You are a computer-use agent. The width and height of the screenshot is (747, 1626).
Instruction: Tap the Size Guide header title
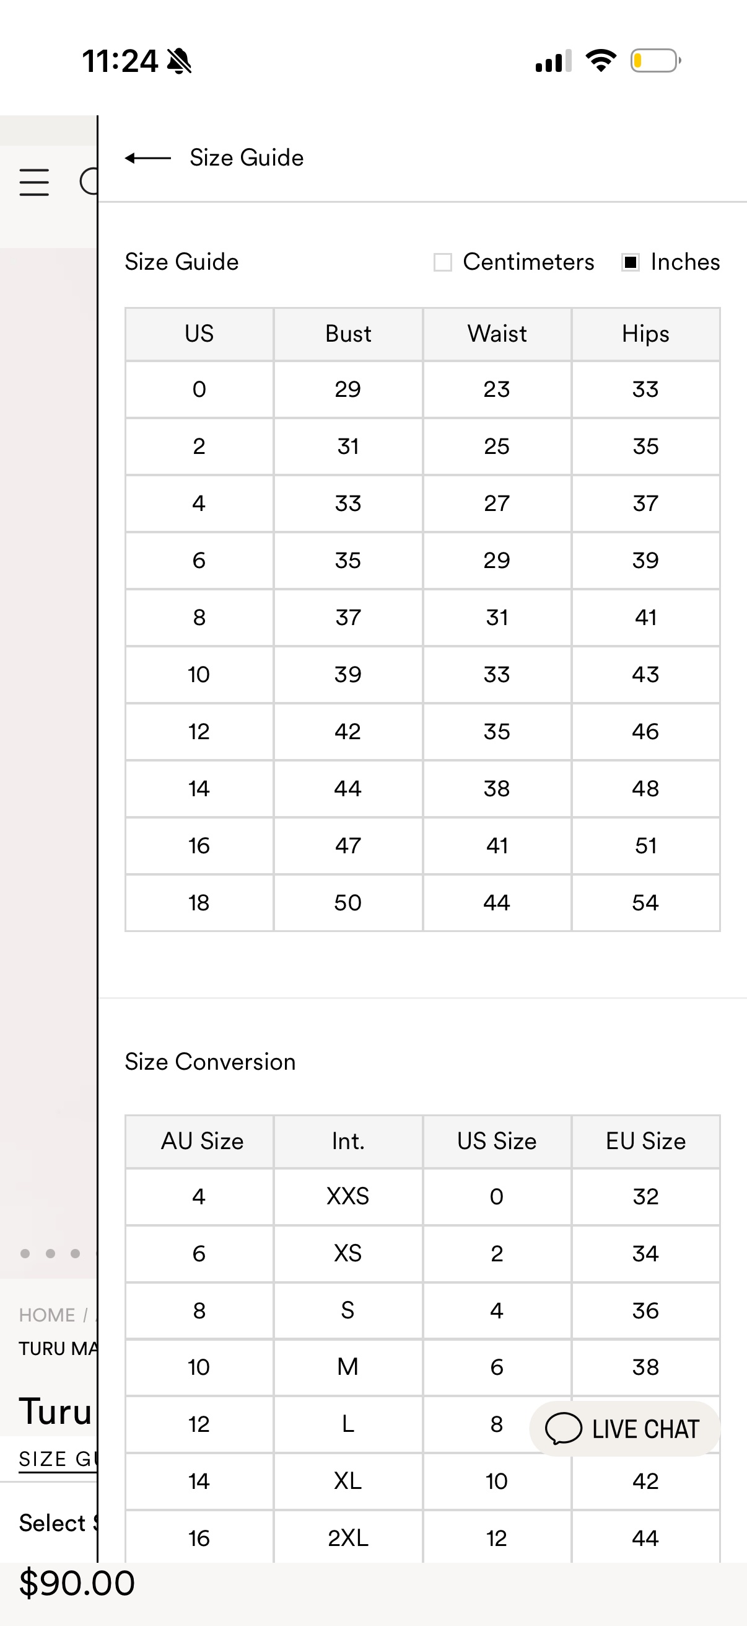(x=247, y=158)
